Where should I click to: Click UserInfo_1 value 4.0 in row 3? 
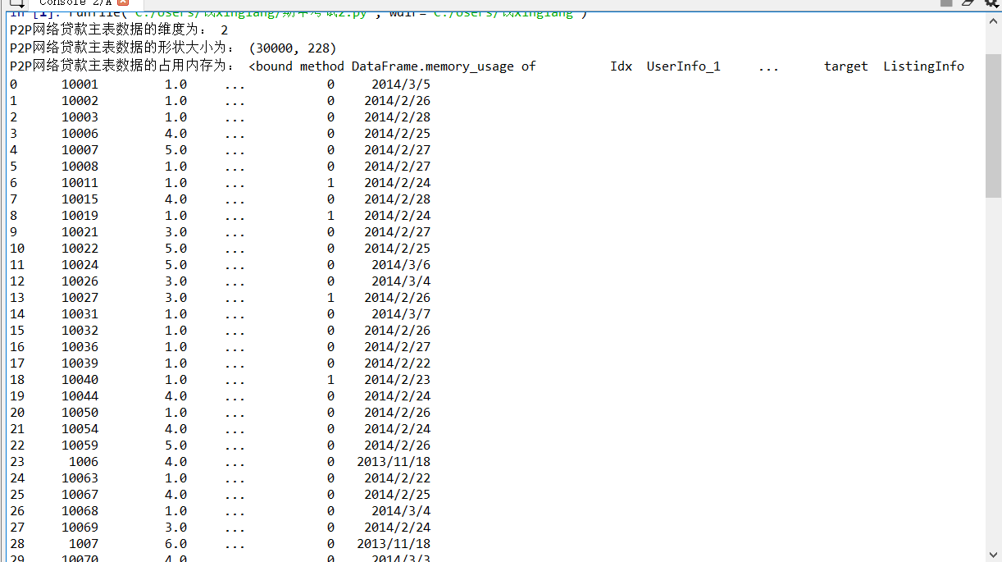(175, 133)
